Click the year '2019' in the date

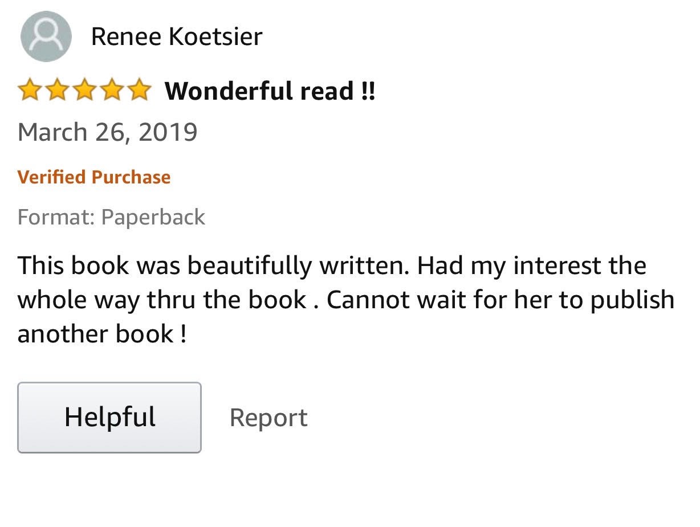[x=168, y=132]
